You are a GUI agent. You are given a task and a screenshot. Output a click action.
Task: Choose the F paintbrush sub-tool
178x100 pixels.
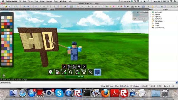(x=64, y=66)
